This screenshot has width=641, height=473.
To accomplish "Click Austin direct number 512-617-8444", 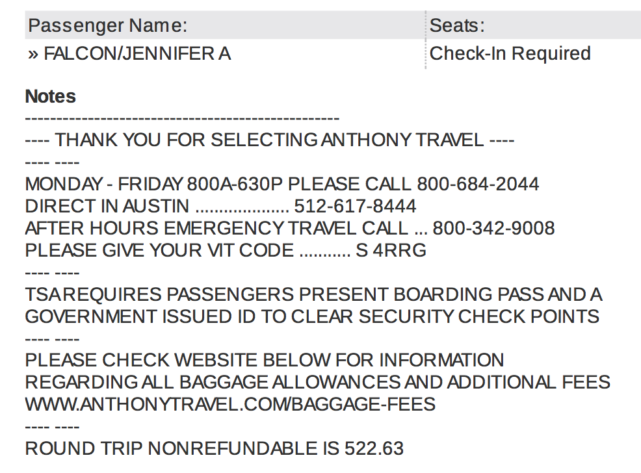I will (355, 206).
